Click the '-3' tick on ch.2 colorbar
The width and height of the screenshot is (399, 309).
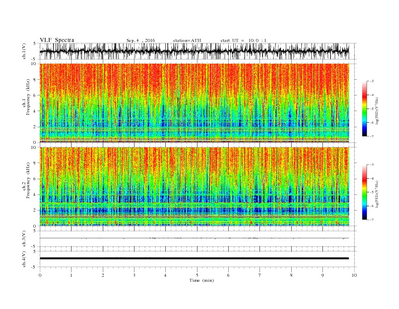tap(372, 165)
